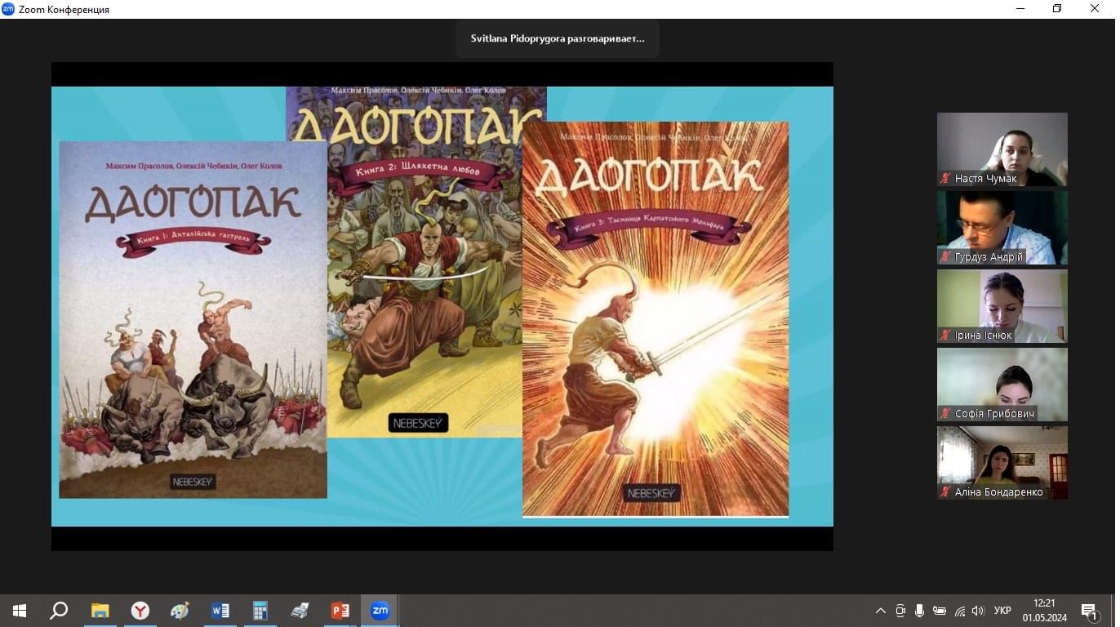Expand hidden system tray icons
The height and width of the screenshot is (627, 1120).
880,611
